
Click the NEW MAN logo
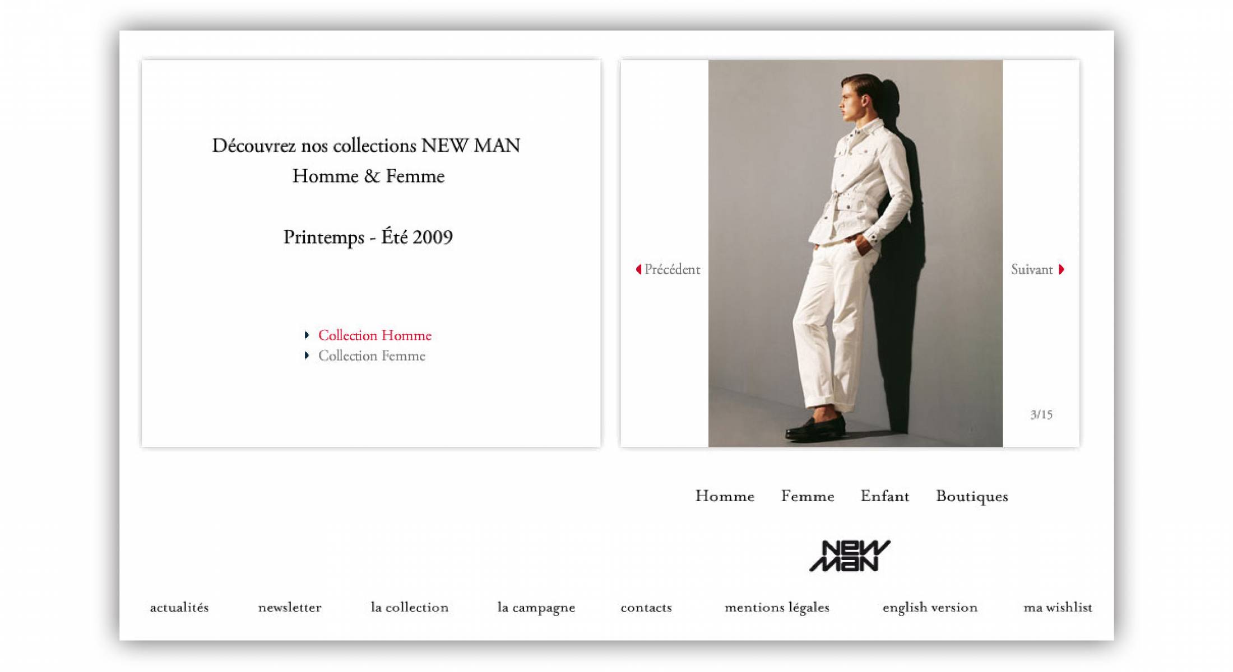tap(850, 556)
